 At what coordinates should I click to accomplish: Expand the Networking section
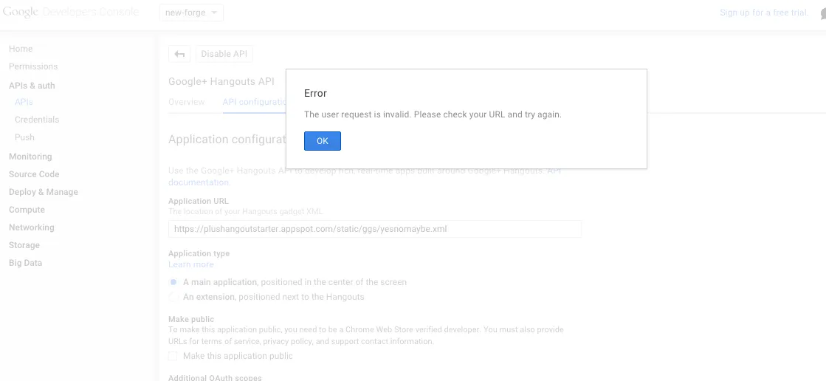(31, 227)
